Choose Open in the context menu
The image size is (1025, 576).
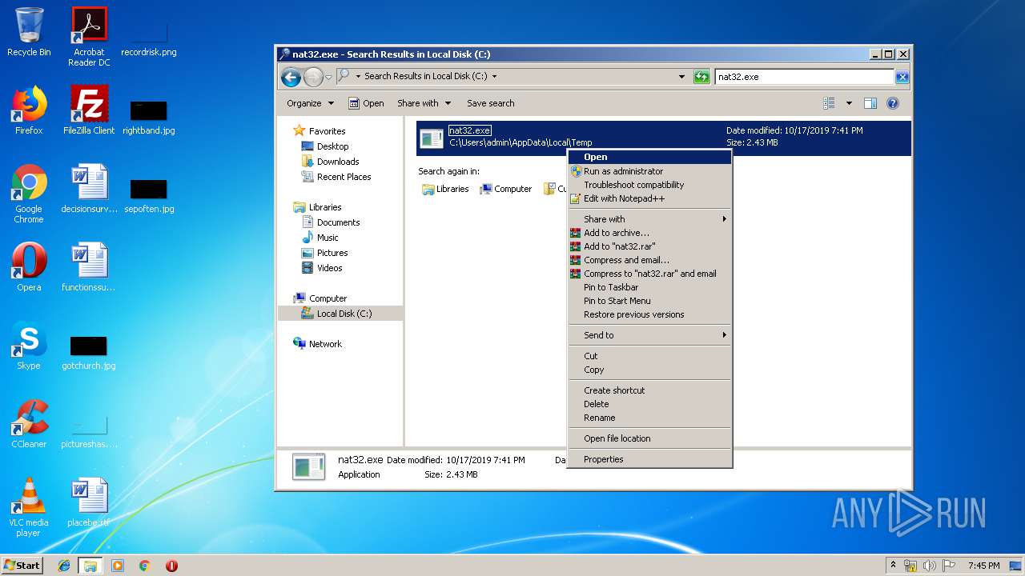coord(649,157)
